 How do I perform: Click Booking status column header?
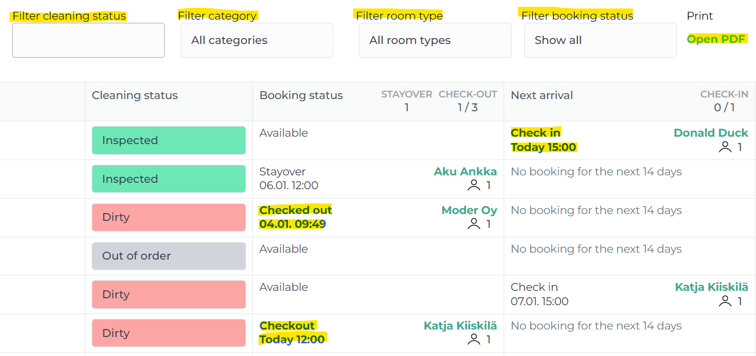tap(301, 96)
